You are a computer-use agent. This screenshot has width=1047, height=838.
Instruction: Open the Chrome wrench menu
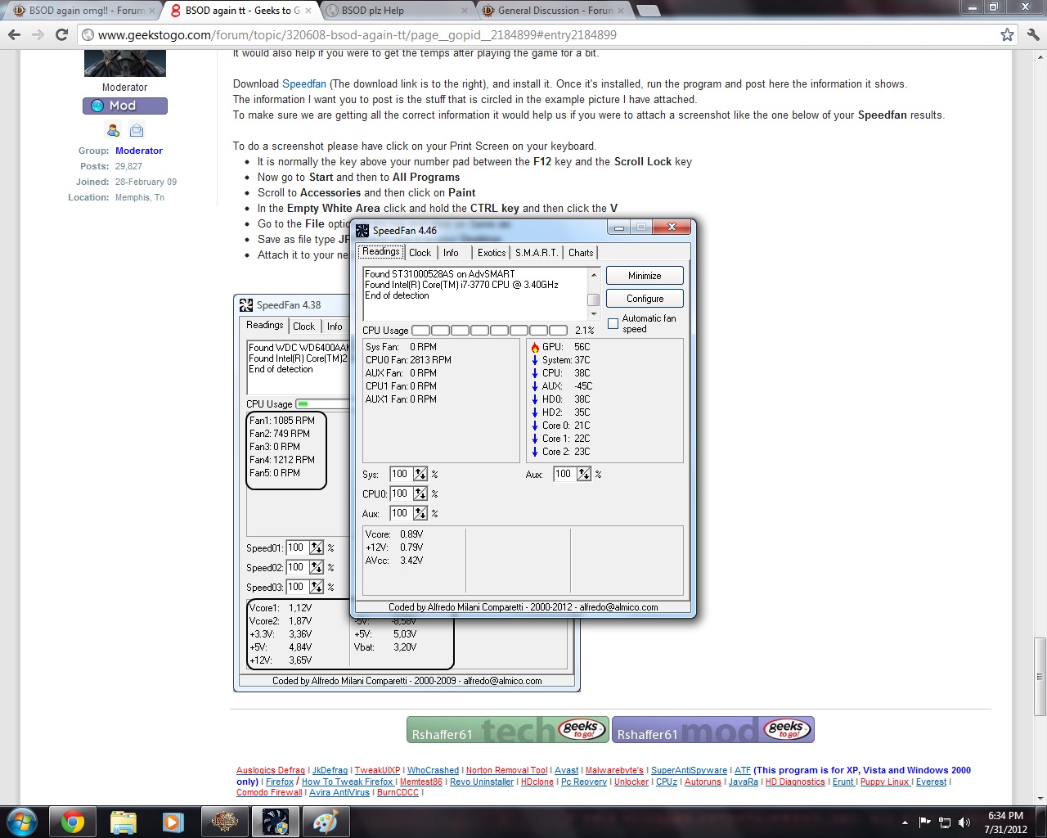tap(1032, 34)
